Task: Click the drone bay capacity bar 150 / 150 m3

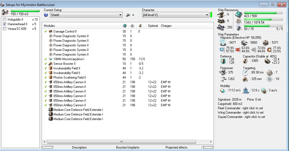Action: coord(25,11)
